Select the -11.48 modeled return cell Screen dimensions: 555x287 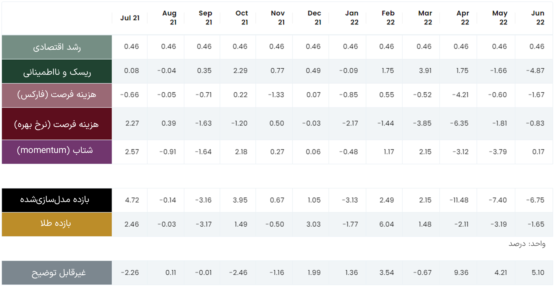click(459, 200)
